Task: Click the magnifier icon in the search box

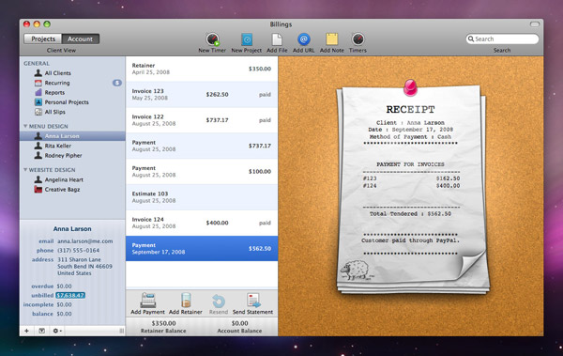Action: 471,39
